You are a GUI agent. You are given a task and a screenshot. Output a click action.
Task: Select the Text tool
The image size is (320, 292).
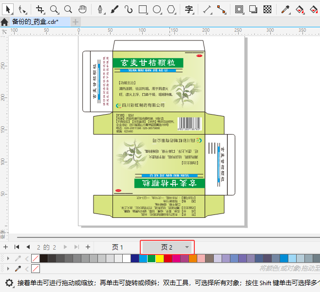189,9
